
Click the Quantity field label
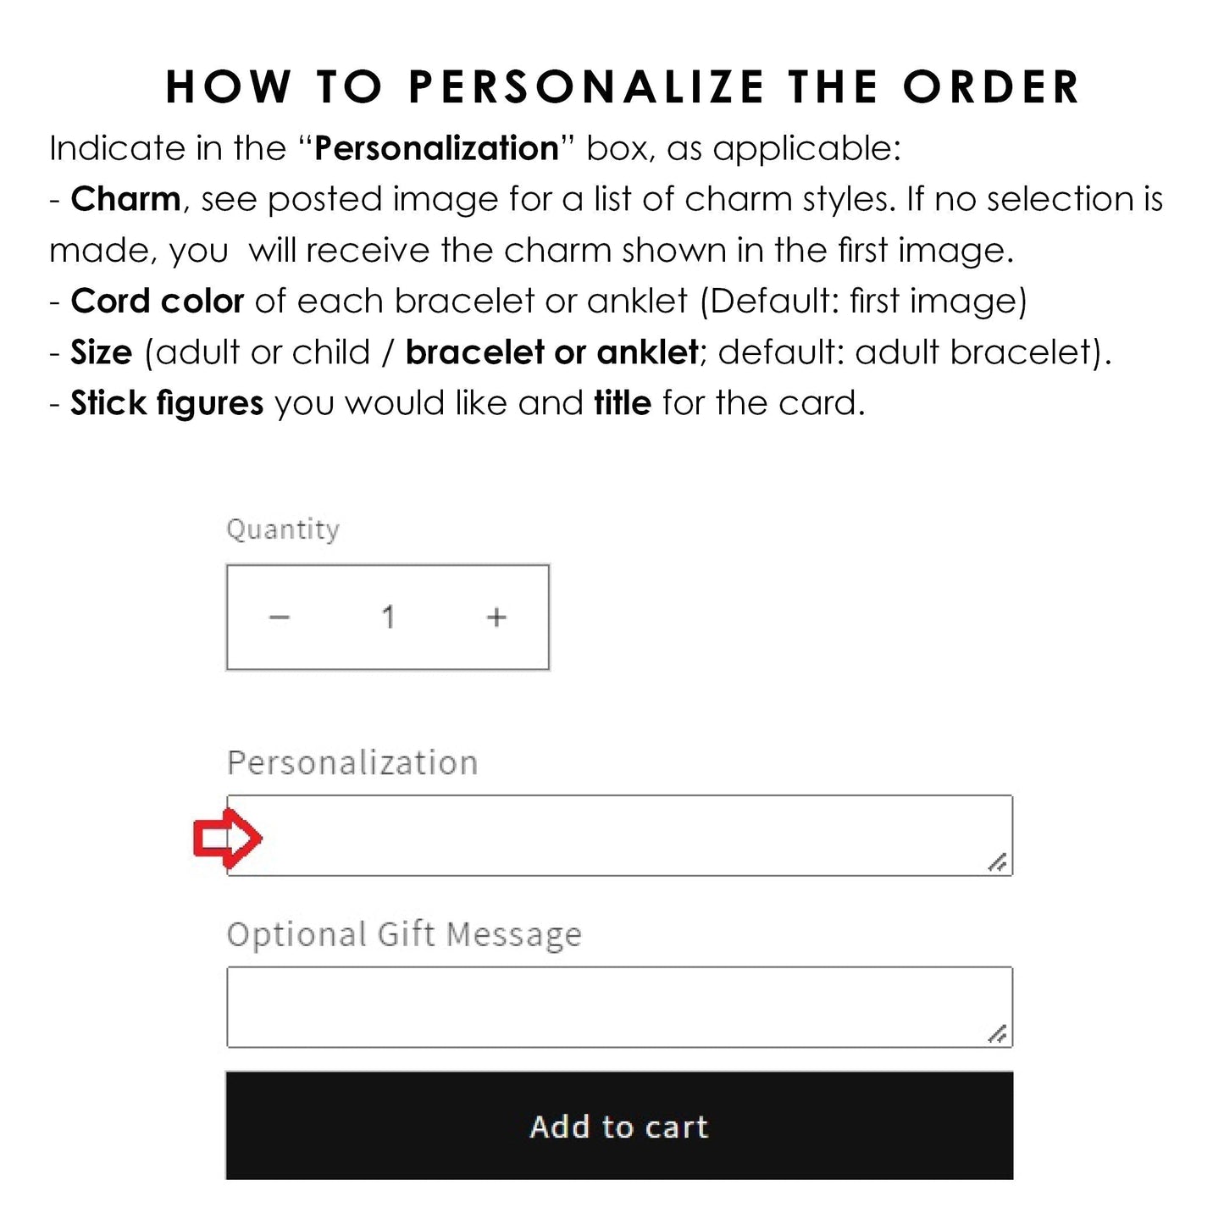(283, 529)
